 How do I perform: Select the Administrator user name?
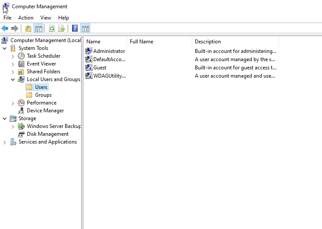(109, 51)
